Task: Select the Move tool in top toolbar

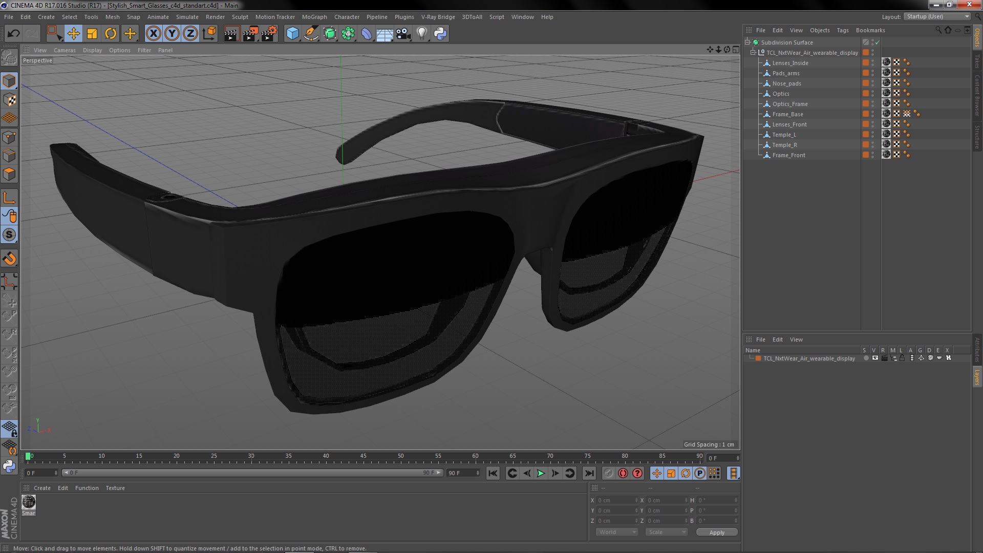Action: click(x=73, y=34)
